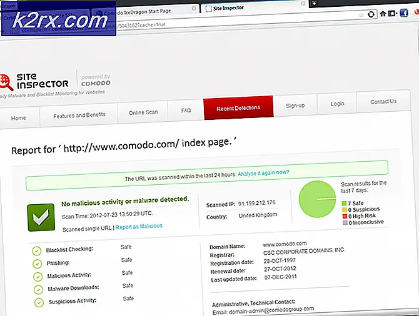Click the green scan results pie chart
Screen dimensions: 419x316
tap(317, 199)
